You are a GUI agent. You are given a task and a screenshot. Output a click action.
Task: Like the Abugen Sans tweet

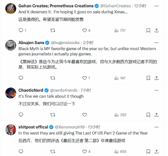[86, 78]
